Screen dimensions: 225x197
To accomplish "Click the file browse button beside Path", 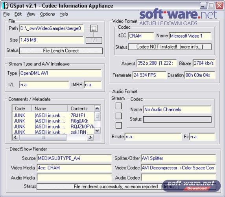I will pyautogui.click(x=94, y=28).
